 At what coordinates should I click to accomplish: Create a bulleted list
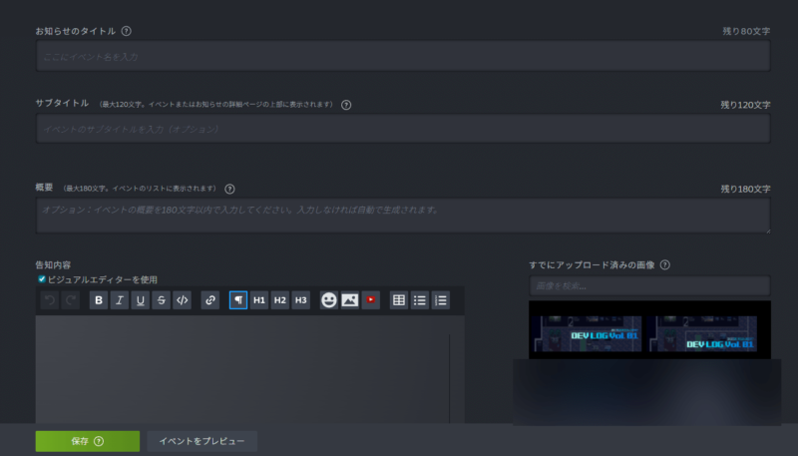click(420, 300)
